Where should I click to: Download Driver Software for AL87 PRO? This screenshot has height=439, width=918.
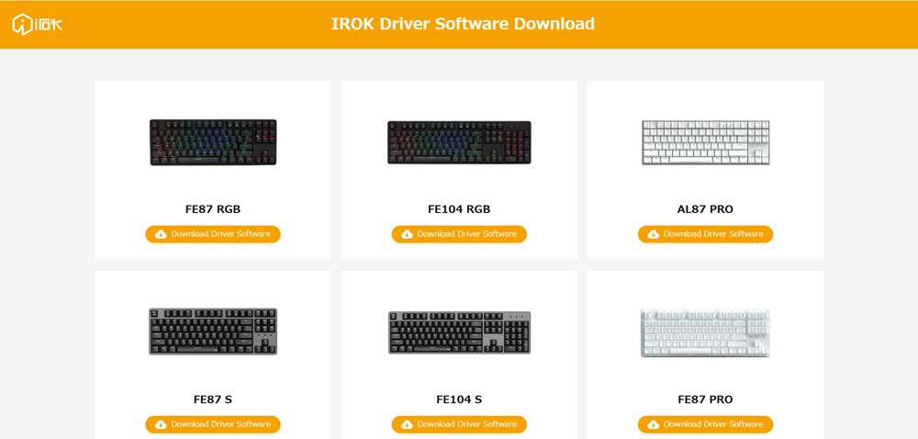[x=705, y=234]
